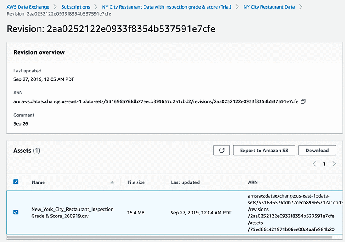The height and width of the screenshot is (242, 345).
Task: Toggle the select-all assets checkbox
Action: 16,182
